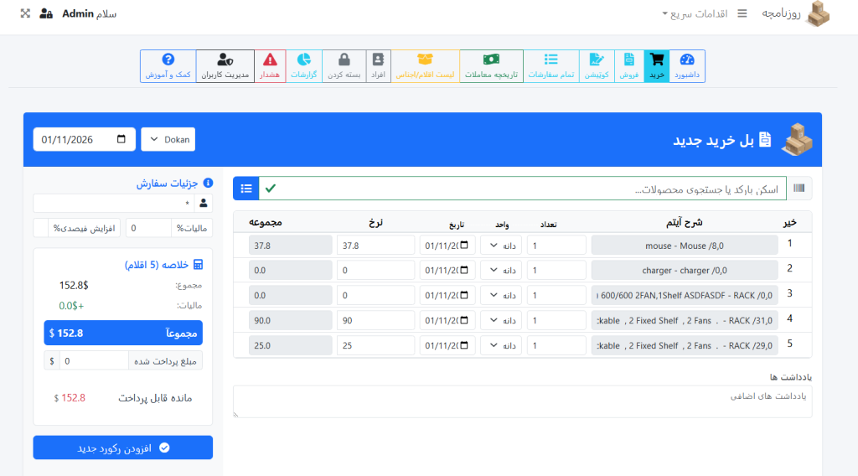This screenshot has width=858, height=476.
Task: Click the calculator icon beside خلاصه
Action: (x=198, y=264)
